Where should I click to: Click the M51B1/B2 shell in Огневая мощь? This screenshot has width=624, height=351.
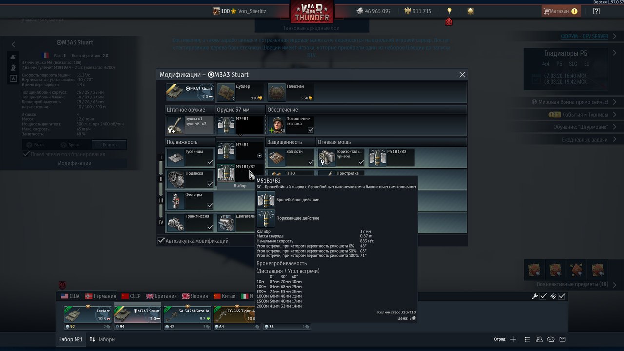point(392,157)
